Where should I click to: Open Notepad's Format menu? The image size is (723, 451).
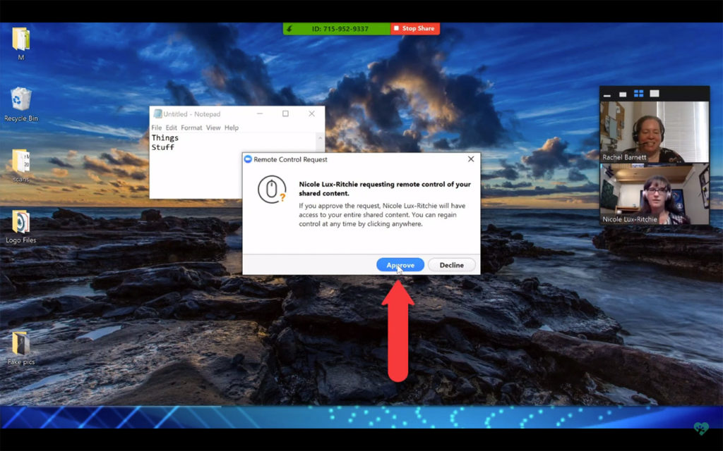pos(191,128)
